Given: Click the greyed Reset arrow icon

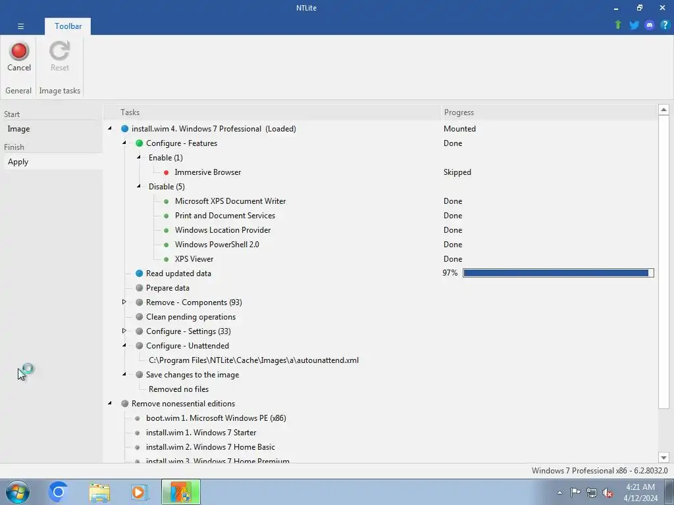Looking at the screenshot, I should pos(59,51).
